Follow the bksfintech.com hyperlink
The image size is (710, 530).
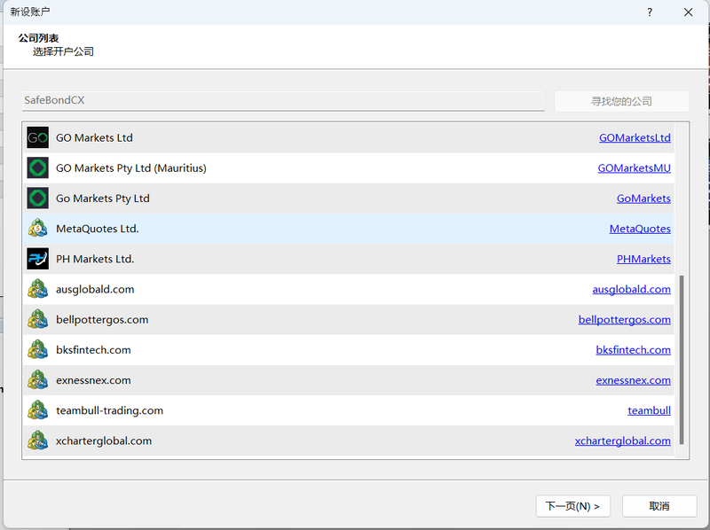[633, 349]
